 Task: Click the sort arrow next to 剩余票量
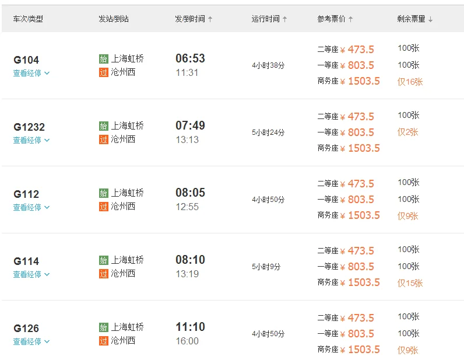click(431, 19)
